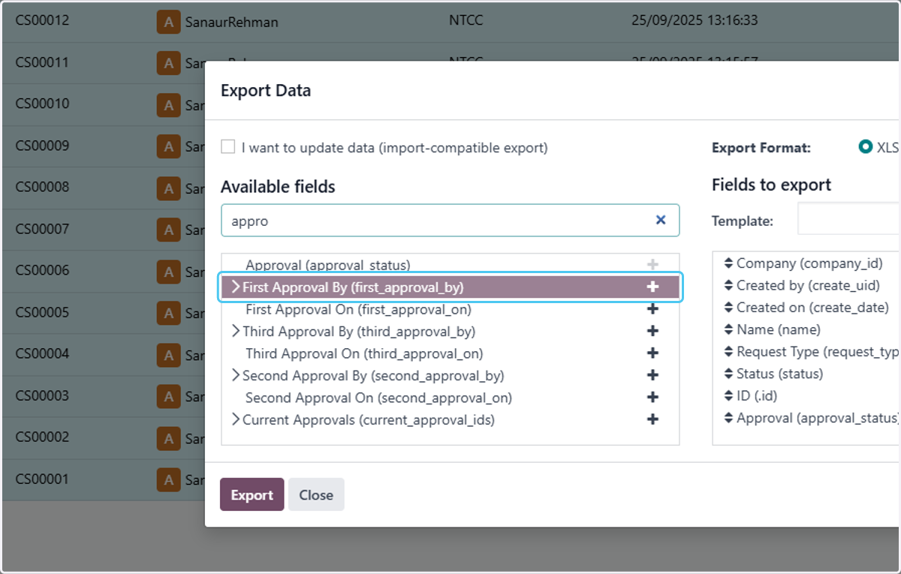Open the Template dropdown
Viewport: 901px width, 574px height.
(848, 218)
